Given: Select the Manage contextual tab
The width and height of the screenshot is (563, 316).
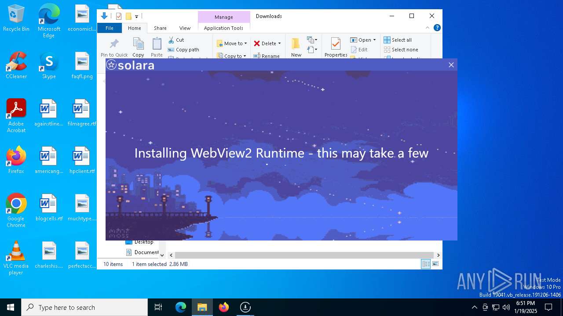Looking at the screenshot, I should click(x=224, y=17).
